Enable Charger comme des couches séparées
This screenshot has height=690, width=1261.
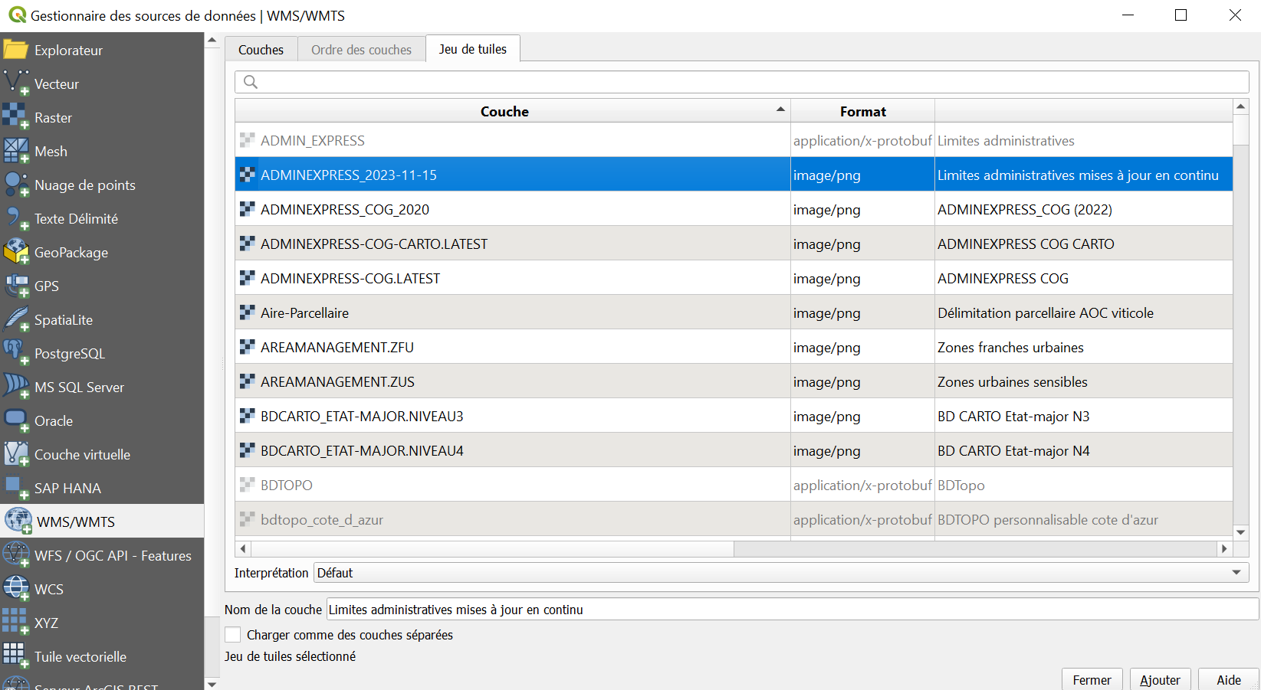coord(232,634)
